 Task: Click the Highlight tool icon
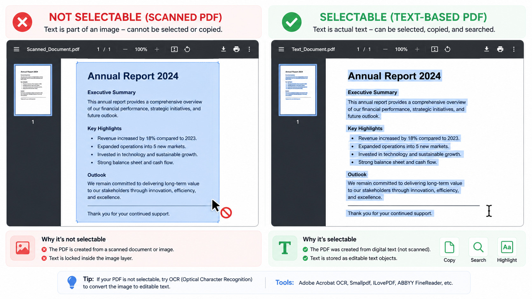pos(507,247)
